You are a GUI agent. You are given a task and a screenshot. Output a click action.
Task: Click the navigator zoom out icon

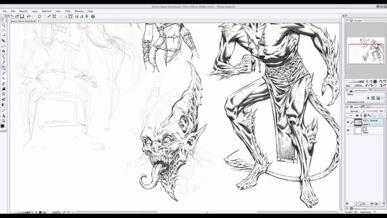[x=367, y=82]
